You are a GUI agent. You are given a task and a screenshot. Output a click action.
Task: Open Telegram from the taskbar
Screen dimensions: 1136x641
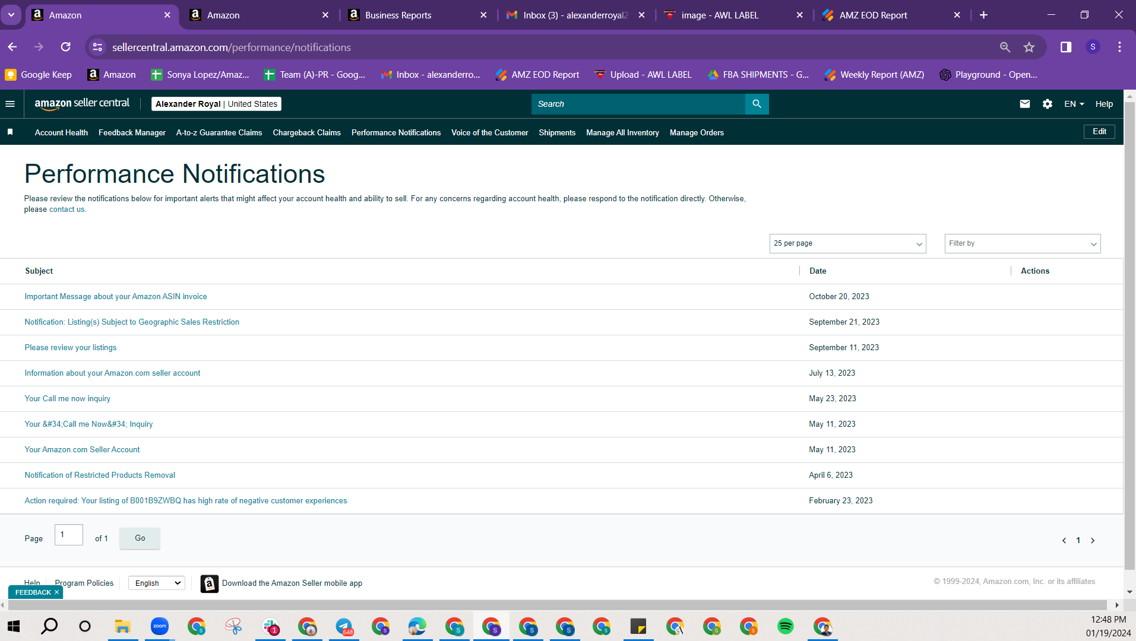(344, 626)
